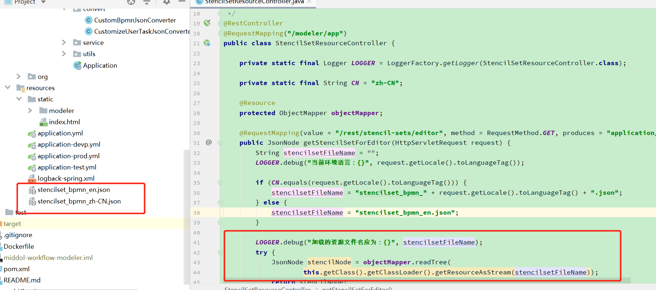Click the @ request mapping gutter icon on line 31
Viewport: 656px width, 290px height.
click(x=209, y=142)
